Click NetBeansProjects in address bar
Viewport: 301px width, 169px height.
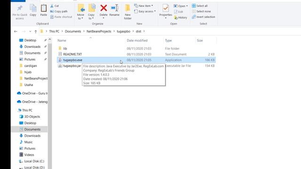point(99,31)
